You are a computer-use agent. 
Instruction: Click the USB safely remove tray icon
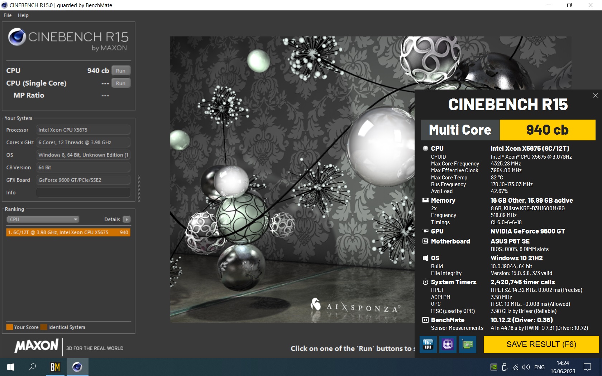click(x=505, y=367)
